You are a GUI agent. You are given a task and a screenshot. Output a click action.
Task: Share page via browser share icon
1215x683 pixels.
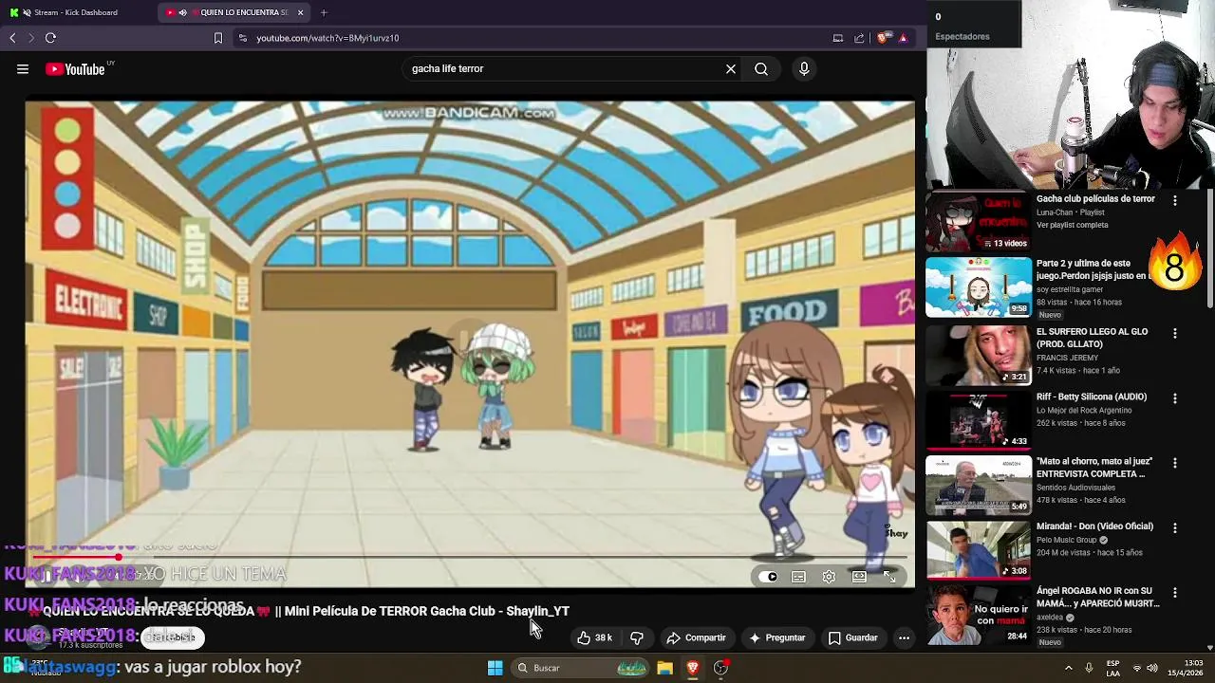(x=859, y=38)
